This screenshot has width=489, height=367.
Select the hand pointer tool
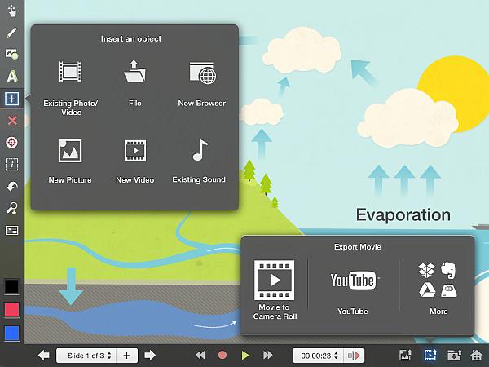11,11
